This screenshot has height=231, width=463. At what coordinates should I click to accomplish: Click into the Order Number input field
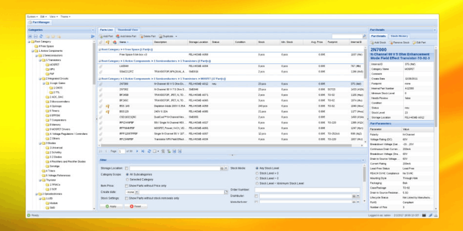307,189
